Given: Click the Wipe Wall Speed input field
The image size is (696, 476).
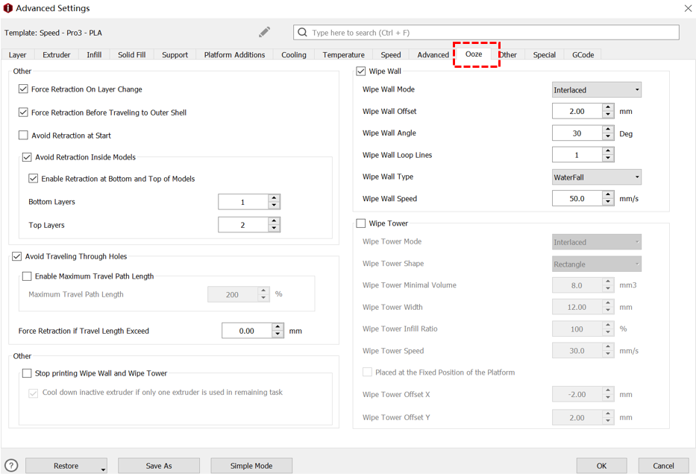Looking at the screenshot, I should click(x=577, y=199).
